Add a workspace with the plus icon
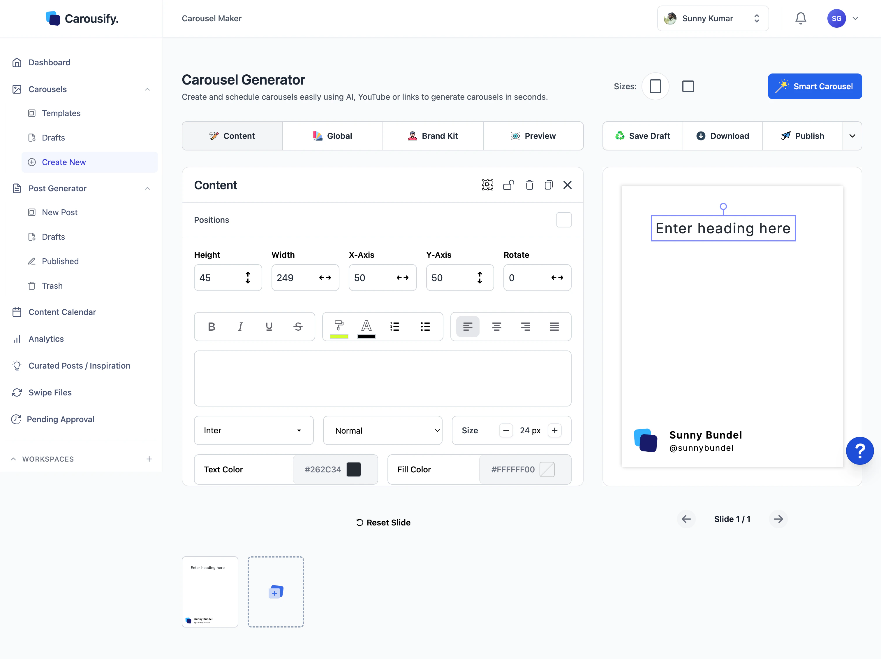The height and width of the screenshot is (659, 881). pyautogui.click(x=149, y=459)
